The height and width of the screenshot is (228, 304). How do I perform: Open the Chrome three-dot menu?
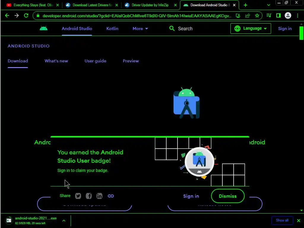click(297, 15)
